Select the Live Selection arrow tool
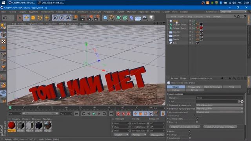This screenshot has height=141, width=251. (x=20, y=18)
